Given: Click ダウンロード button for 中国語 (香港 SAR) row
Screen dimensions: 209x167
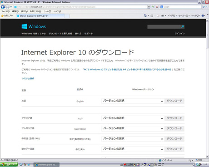Looking at the screenshot, I should pyautogui.click(x=174, y=139).
